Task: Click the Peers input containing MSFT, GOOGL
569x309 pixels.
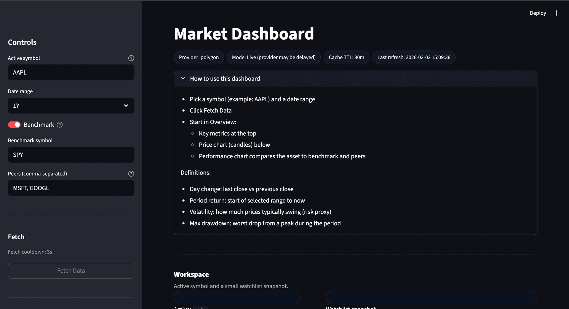Action: pyautogui.click(x=71, y=188)
